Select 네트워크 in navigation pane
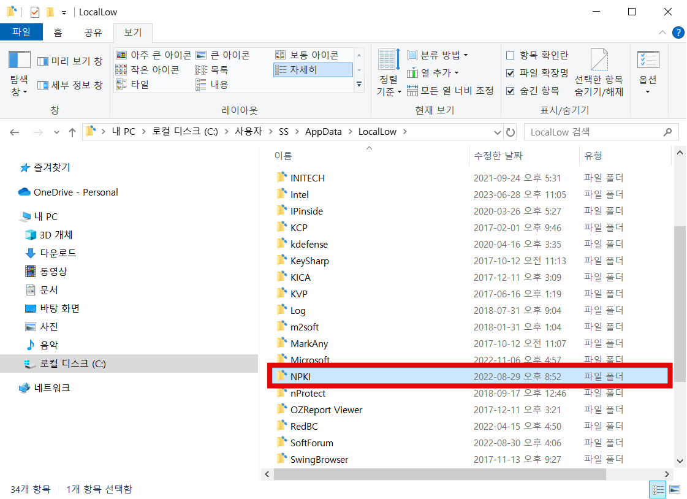Image resolution: width=687 pixels, height=499 pixels. (45, 388)
